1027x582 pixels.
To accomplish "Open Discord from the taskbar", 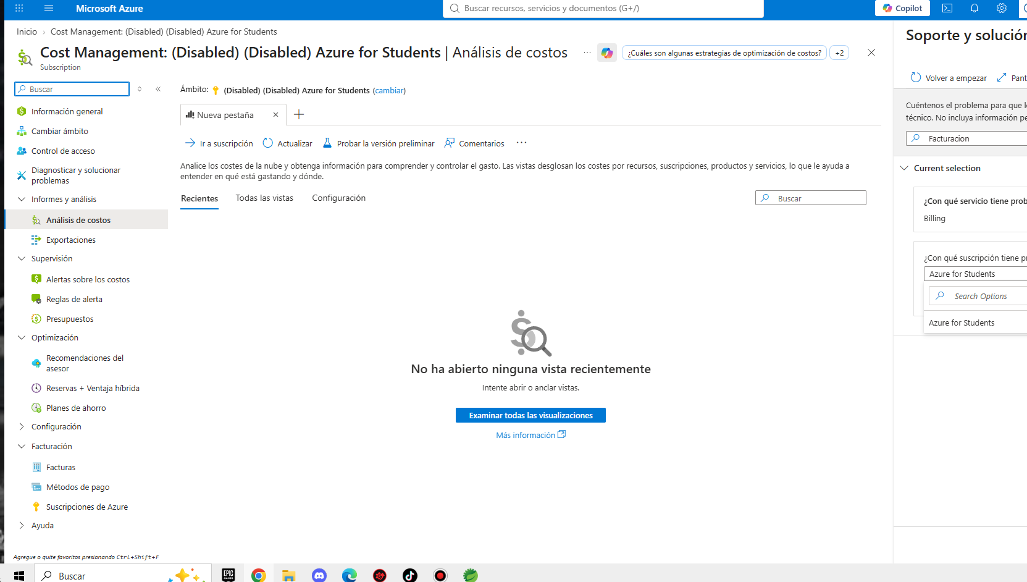I will (x=319, y=576).
